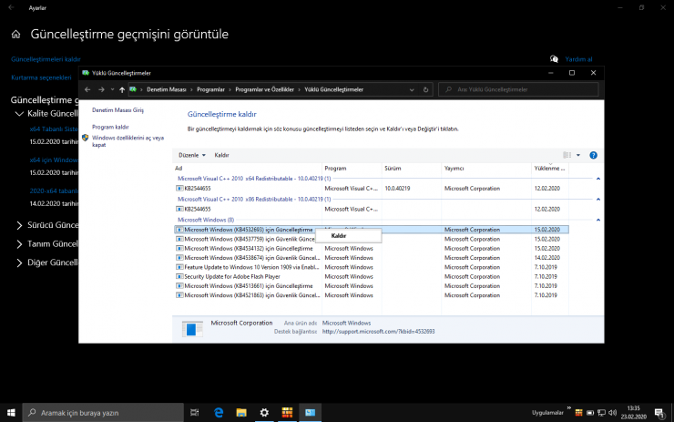The width and height of the screenshot is (674, 422).
Task: Open Denetim Masası Giriş link
Action: point(117,110)
